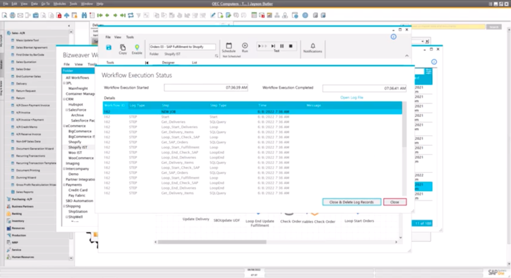Click the Workflow Execution Started time field
Image resolution: width=511 pixels, height=278 pixels.
(x=206, y=88)
